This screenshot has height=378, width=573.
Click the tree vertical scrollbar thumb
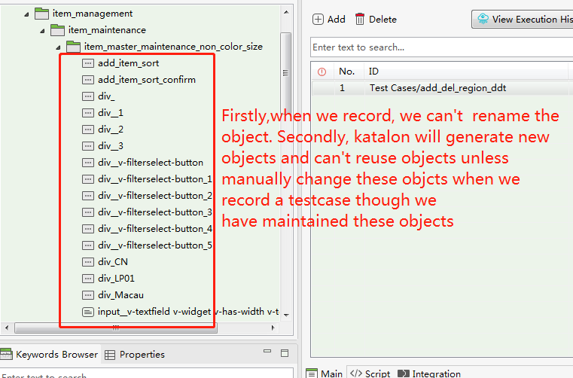tap(286, 73)
